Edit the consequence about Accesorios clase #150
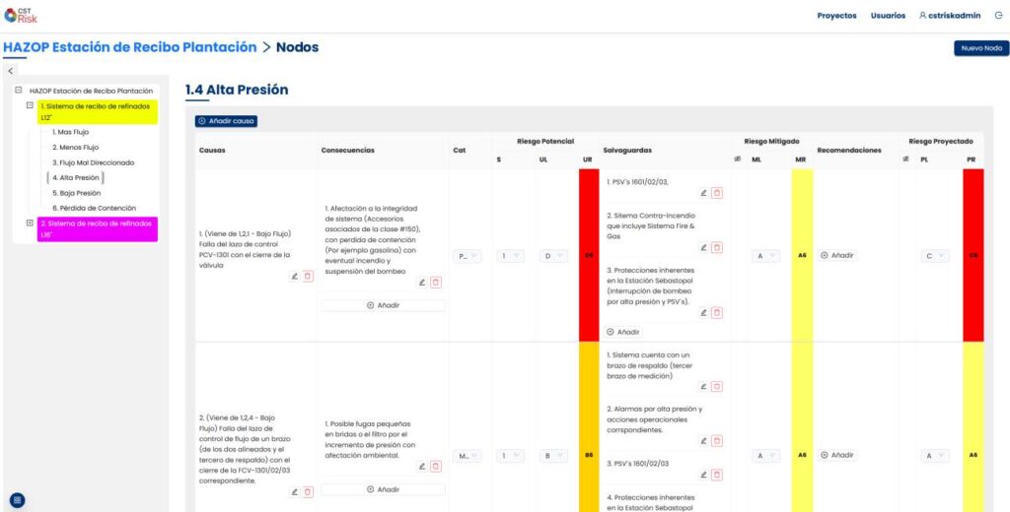The image size is (1010, 512). 422,282
